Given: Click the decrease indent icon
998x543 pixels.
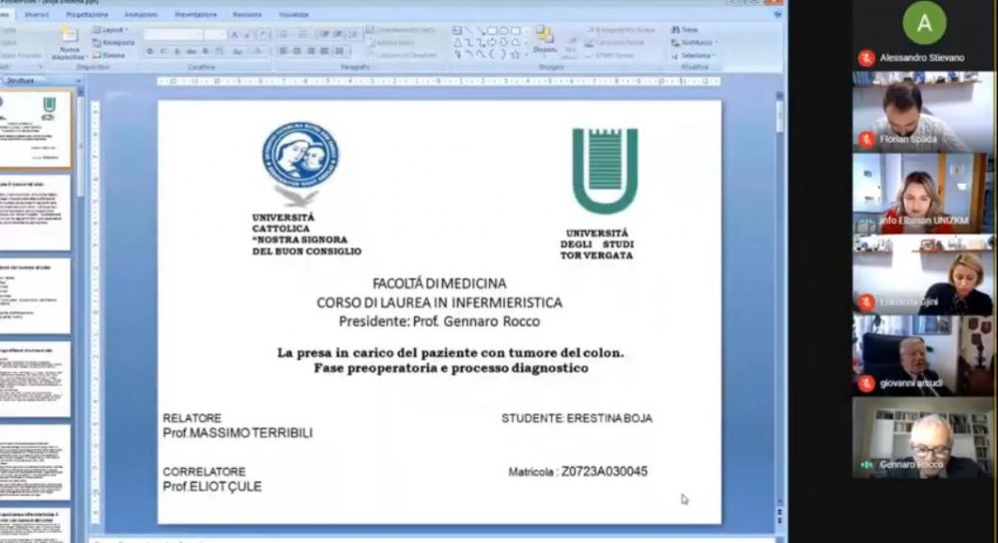Looking at the screenshot, I should coord(324,34).
